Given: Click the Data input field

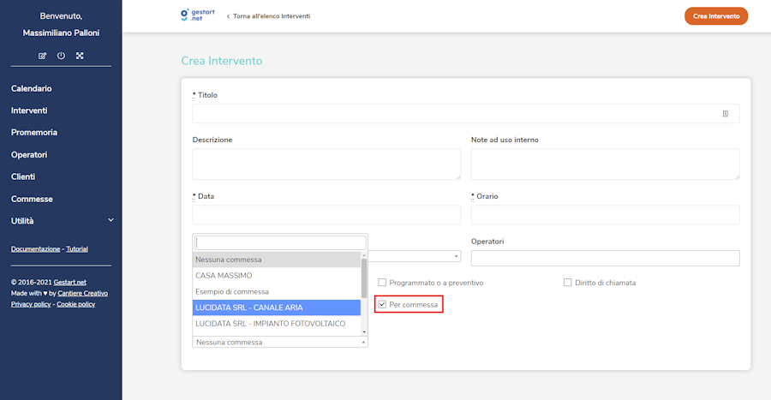Looking at the screenshot, I should coord(326,214).
